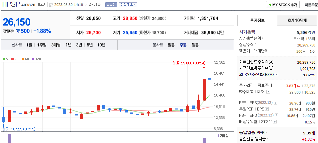Click 시가 value 26,700
Viewport: 318px width, 143px height.
coord(93,33)
